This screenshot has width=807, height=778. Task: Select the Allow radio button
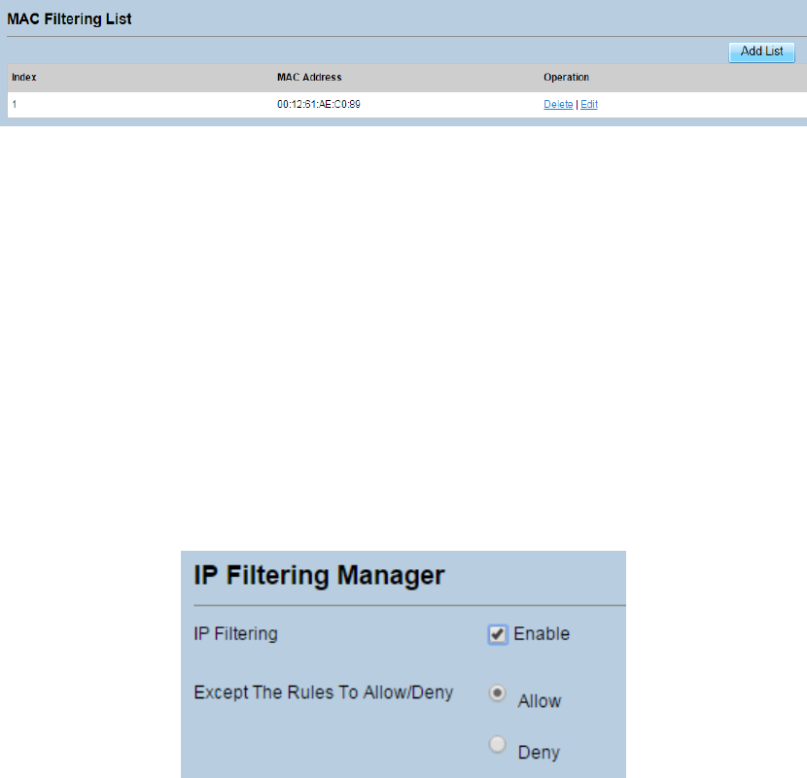(x=497, y=693)
